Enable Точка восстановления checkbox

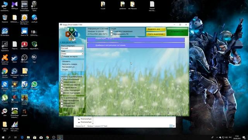[112, 31]
